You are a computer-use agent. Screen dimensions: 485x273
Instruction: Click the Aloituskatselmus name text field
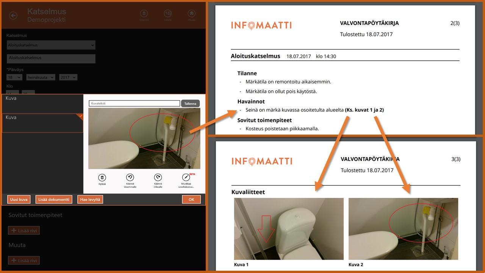51,58
